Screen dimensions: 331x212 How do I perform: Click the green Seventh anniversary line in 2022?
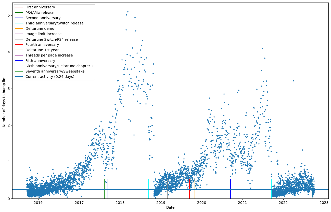tap(312, 189)
